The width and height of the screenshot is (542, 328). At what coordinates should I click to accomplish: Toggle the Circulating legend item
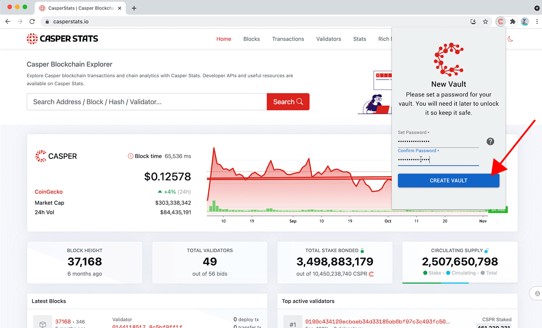coord(461,273)
